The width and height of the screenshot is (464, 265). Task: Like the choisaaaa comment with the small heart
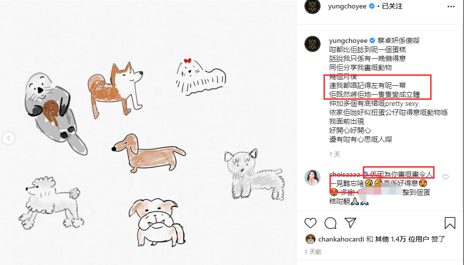(446, 177)
